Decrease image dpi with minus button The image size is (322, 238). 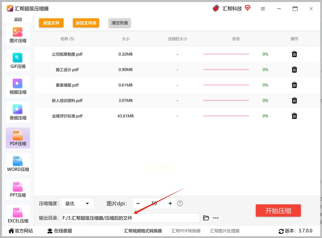138,204
